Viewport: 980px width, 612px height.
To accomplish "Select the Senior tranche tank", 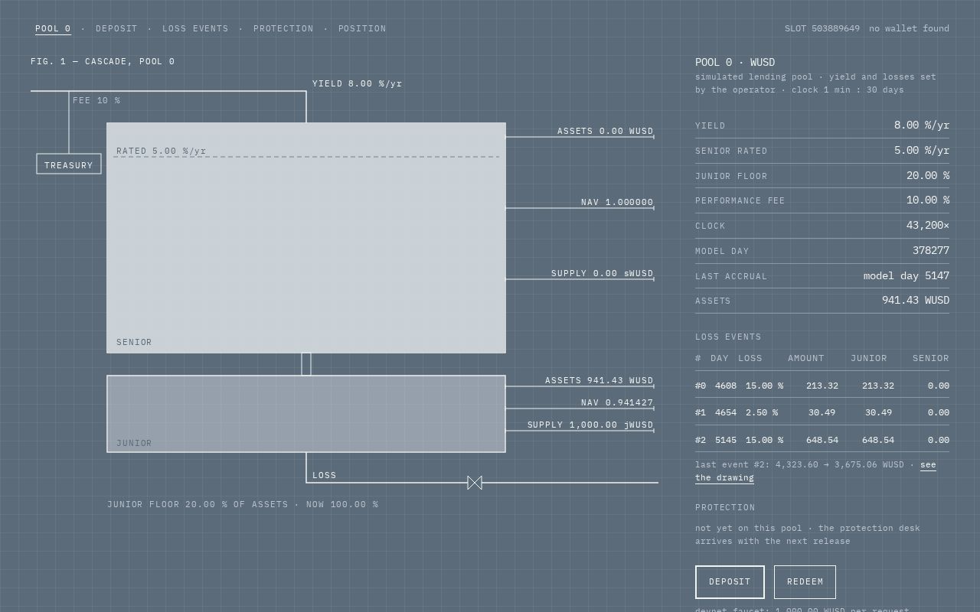I will pos(306,238).
